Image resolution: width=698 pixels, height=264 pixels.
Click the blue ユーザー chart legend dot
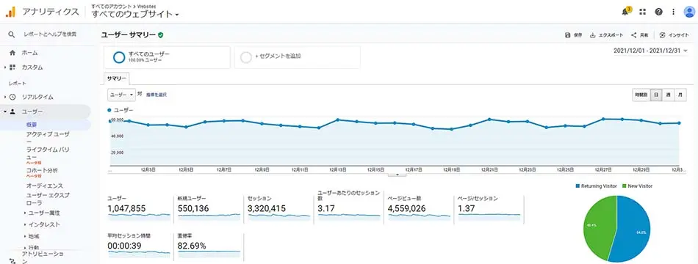(x=109, y=110)
